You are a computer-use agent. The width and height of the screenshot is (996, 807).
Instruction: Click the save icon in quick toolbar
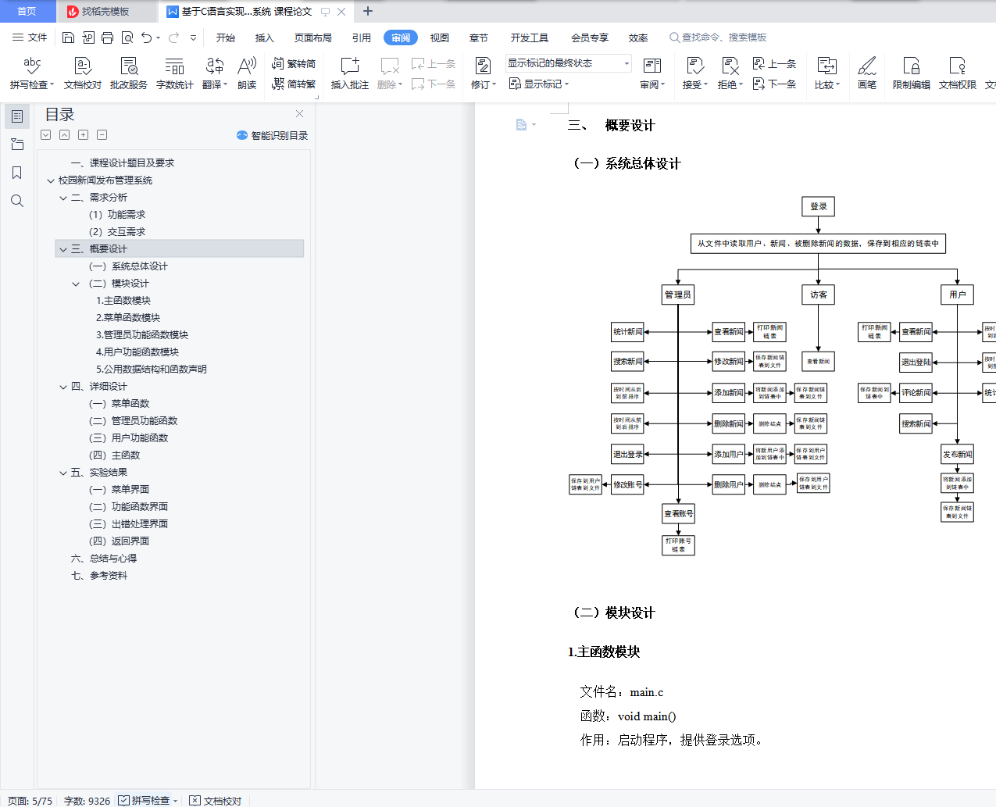click(x=68, y=37)
